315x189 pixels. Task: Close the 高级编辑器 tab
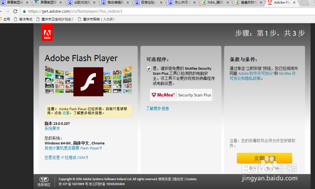pyautogui.click(x=128, y=3)
